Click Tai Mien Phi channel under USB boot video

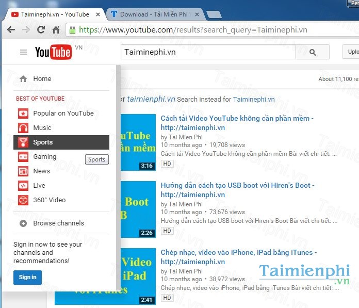click(186, 204)
